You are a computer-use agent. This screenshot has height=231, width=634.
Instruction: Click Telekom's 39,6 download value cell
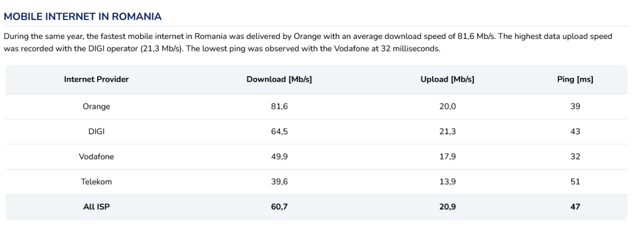point(279,182)
